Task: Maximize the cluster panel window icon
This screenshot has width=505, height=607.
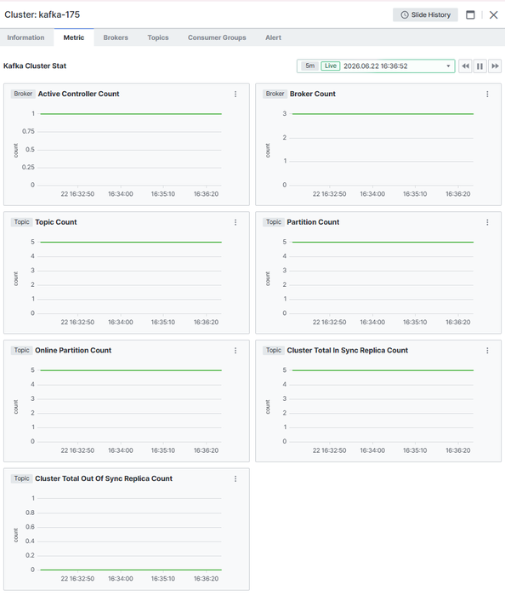Action: pyautogui.click(x=470, y=14)
